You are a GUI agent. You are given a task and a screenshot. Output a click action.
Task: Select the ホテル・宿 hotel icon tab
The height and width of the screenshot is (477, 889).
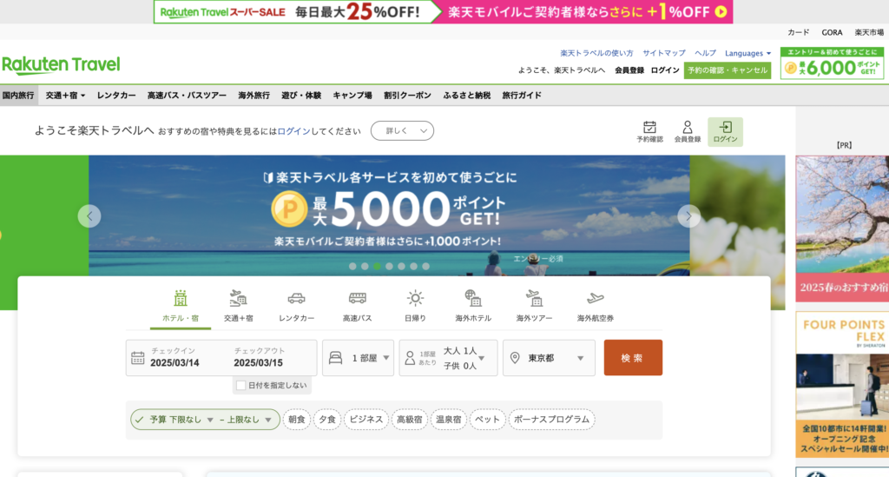181,307
